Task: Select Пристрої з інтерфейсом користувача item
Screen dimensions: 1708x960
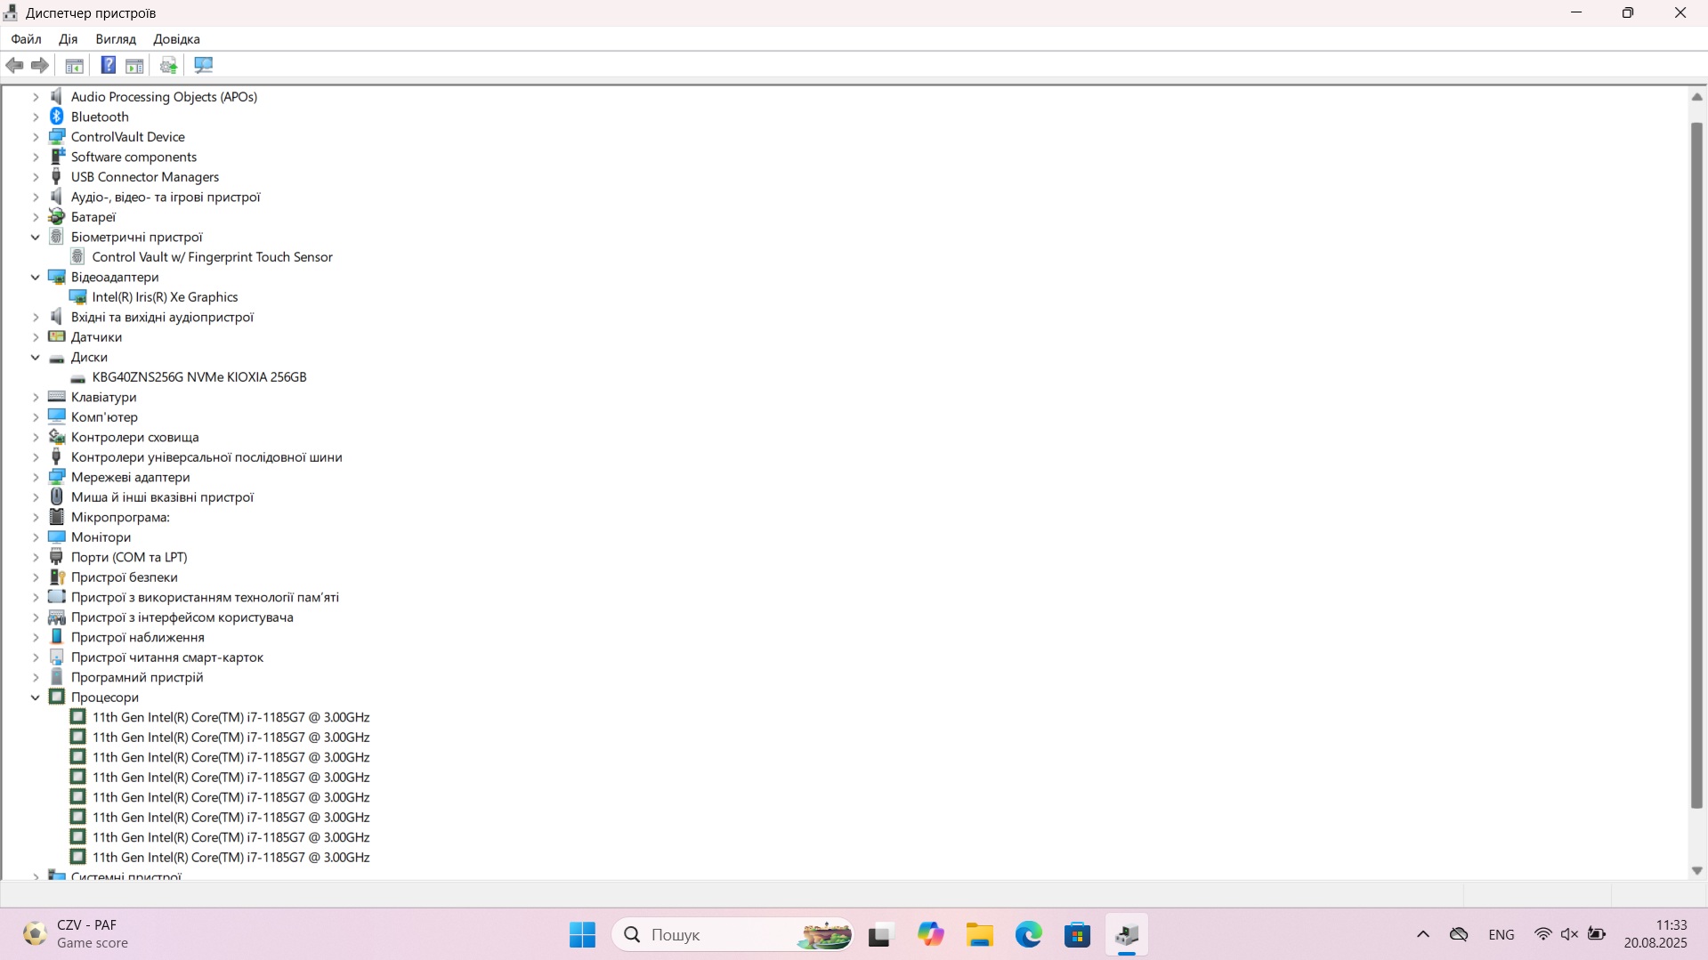Action: (182, 617)
